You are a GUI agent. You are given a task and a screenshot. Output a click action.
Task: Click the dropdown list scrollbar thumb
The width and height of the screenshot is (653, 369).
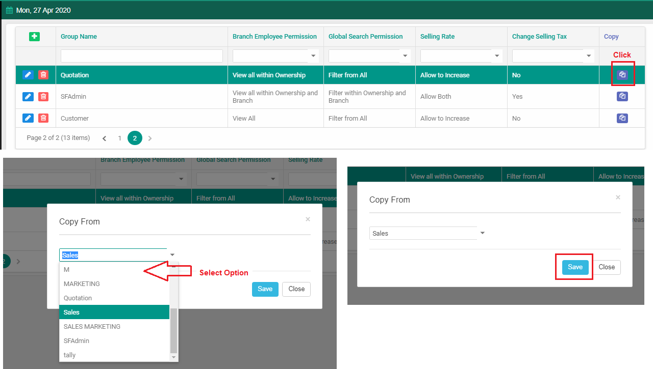pyautogui.click(x=174, y=331)
